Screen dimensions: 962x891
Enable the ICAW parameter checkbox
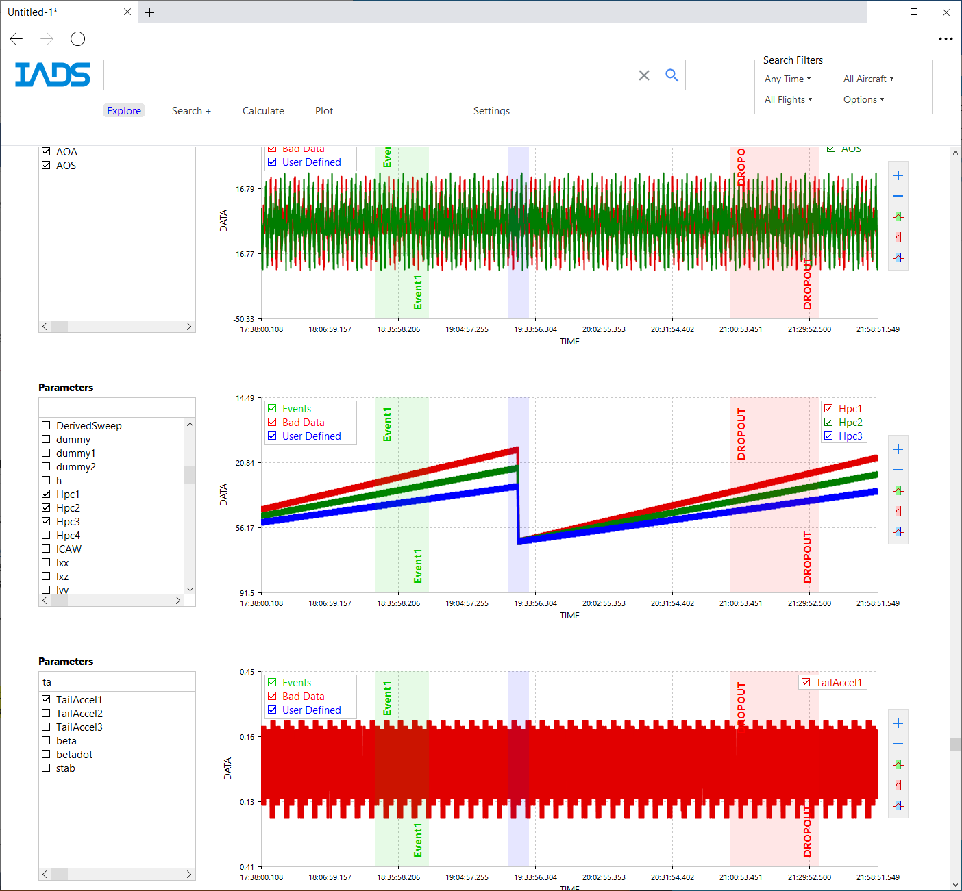click(x=46, y=549)
